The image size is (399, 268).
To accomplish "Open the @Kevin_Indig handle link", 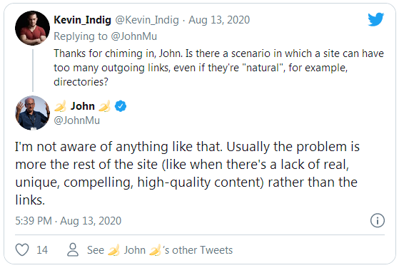I will coord(147,20).
